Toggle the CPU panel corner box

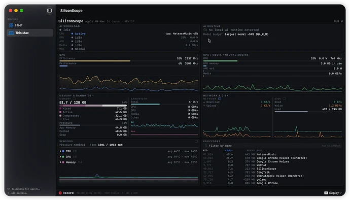tap(196, 55)
